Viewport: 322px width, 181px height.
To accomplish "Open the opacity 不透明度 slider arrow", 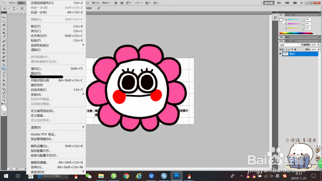I will click(319, 45).
